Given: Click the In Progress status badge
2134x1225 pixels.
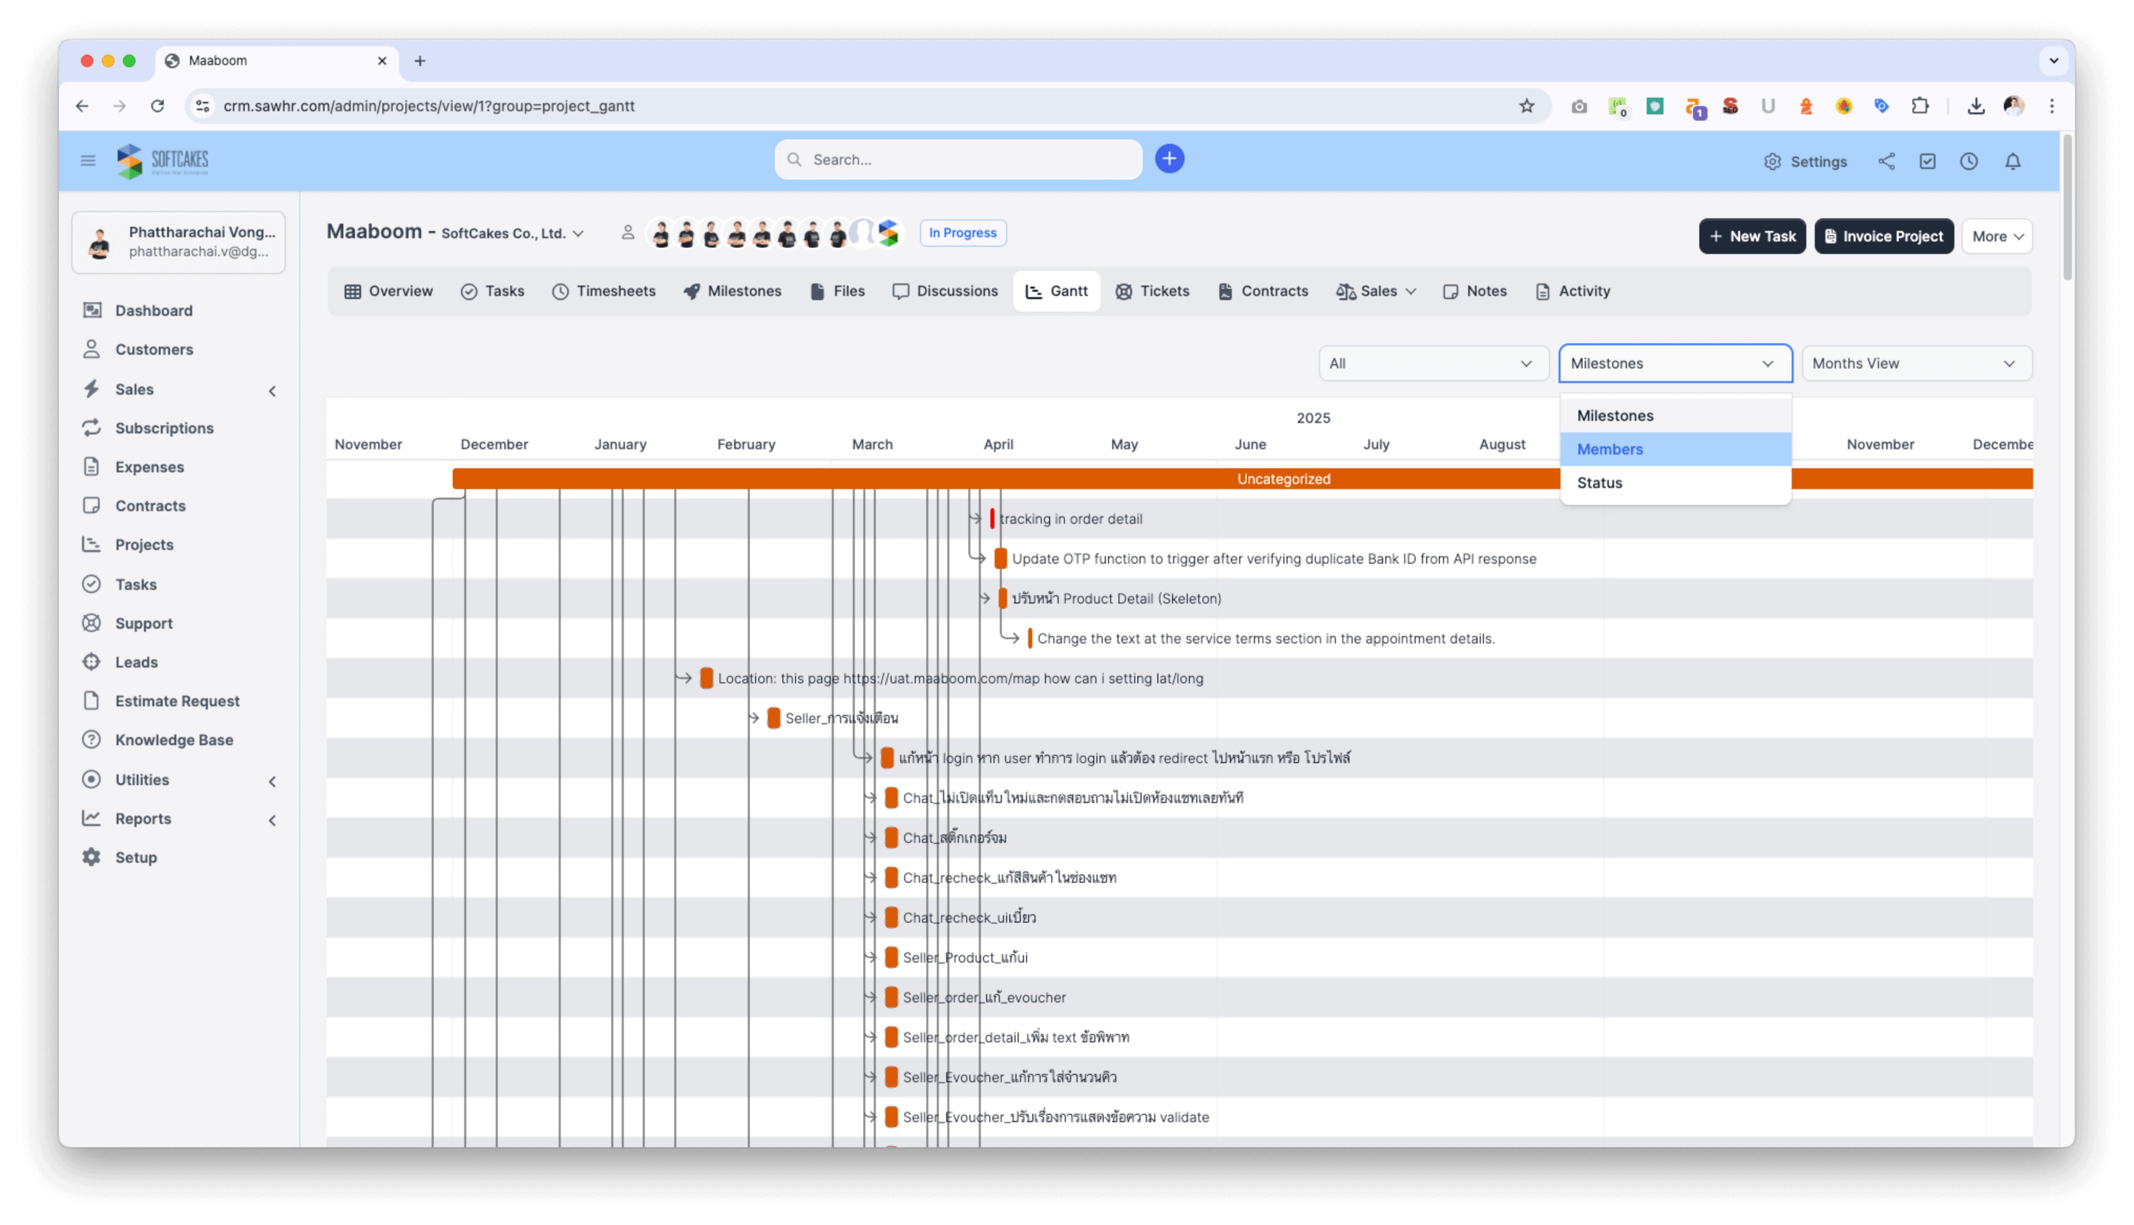Looking at the screenshot, I should point(963,233).
